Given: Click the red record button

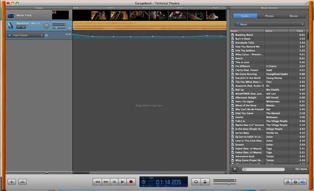Looking at the screenshot, I should pos(131,182).
